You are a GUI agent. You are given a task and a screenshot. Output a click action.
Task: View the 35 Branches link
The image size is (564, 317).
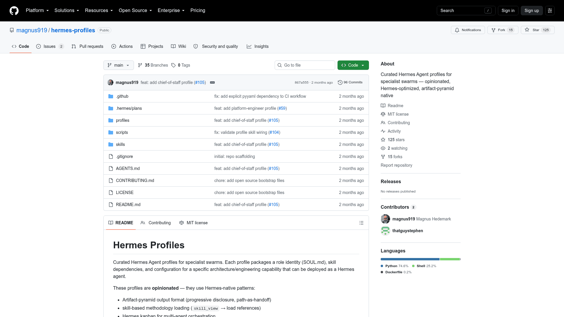pyautogui.click(x=153, y=65)
